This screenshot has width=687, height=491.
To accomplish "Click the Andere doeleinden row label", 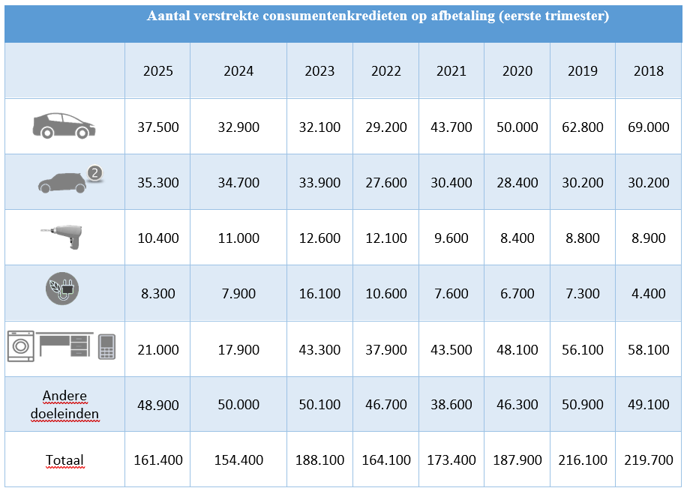I will (64, 405).
